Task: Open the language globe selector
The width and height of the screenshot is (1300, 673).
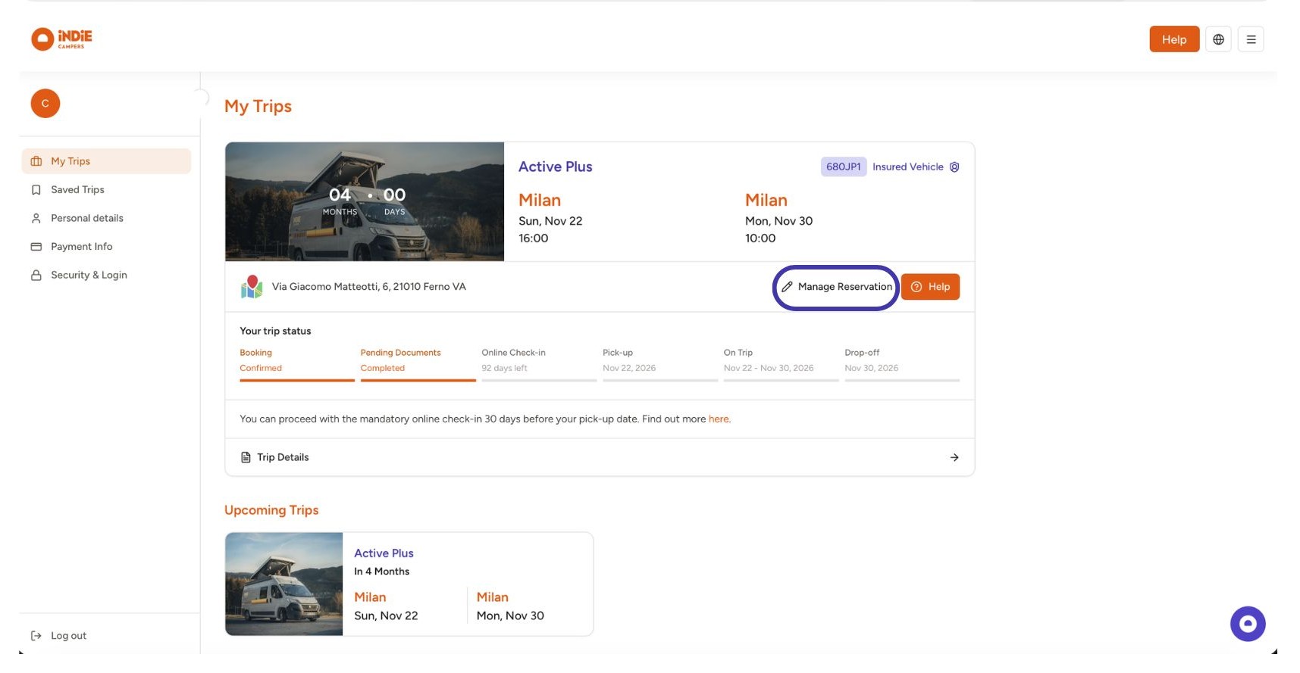Action: tap(1218, 39)
